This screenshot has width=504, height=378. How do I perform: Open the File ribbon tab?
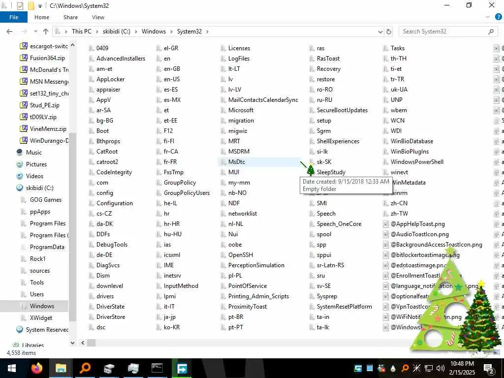[x=13, y=17]
